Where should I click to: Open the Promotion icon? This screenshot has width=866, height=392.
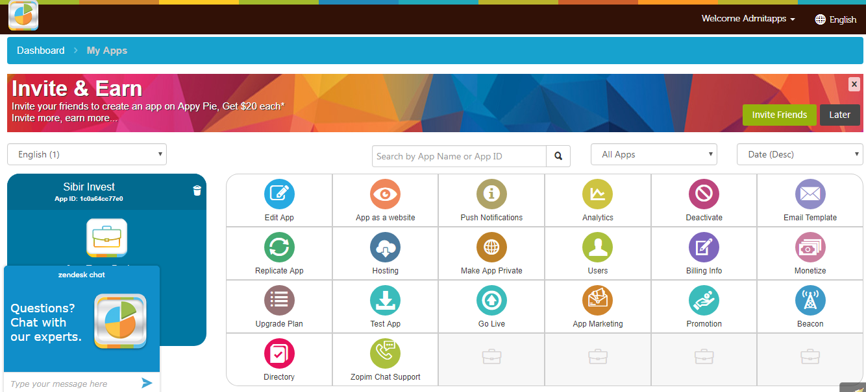[704, 301]
